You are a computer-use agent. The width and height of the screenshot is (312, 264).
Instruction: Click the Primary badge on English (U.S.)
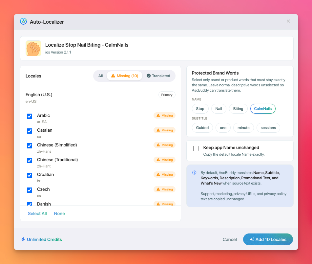click(x=167, y=95)
